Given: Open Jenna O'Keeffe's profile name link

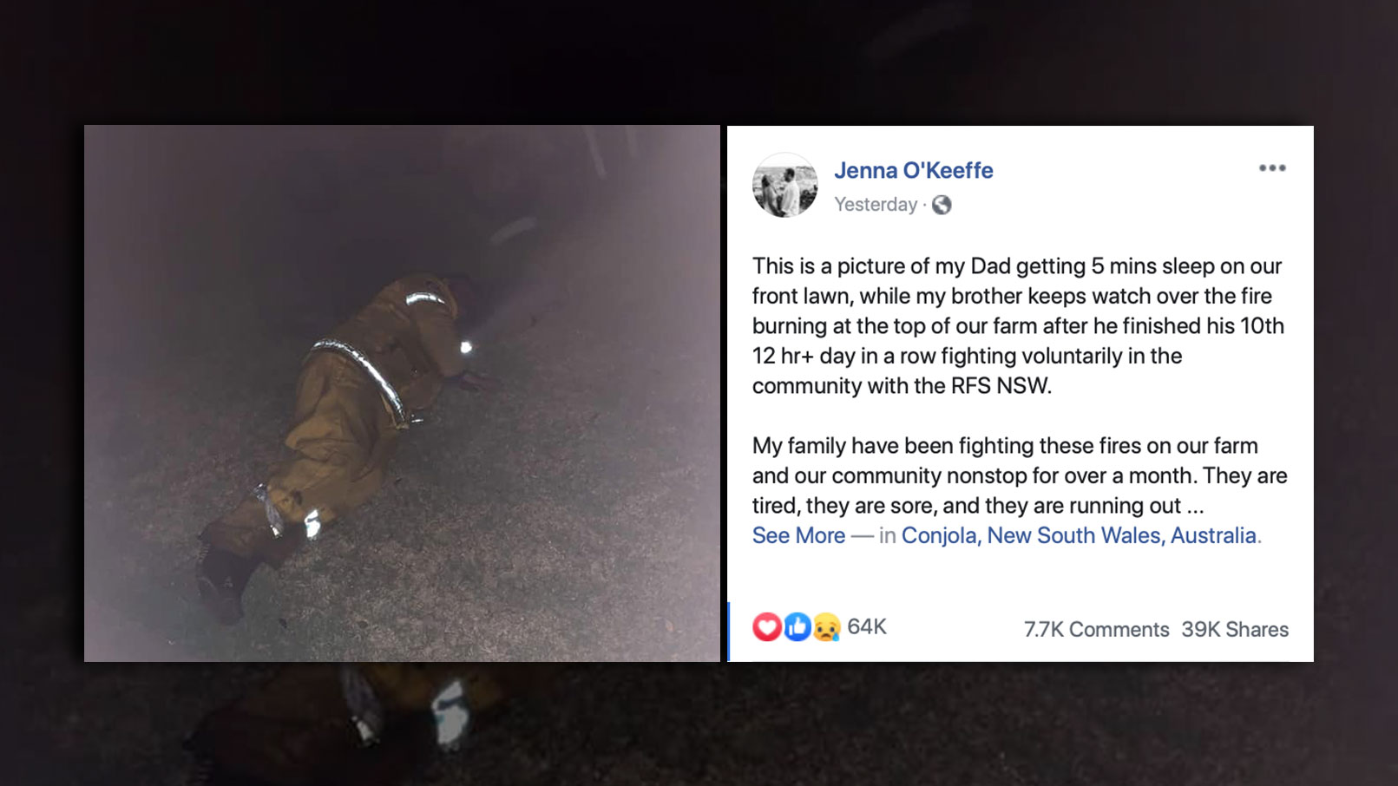Looking at the screenshot, I should coord(914,170).
